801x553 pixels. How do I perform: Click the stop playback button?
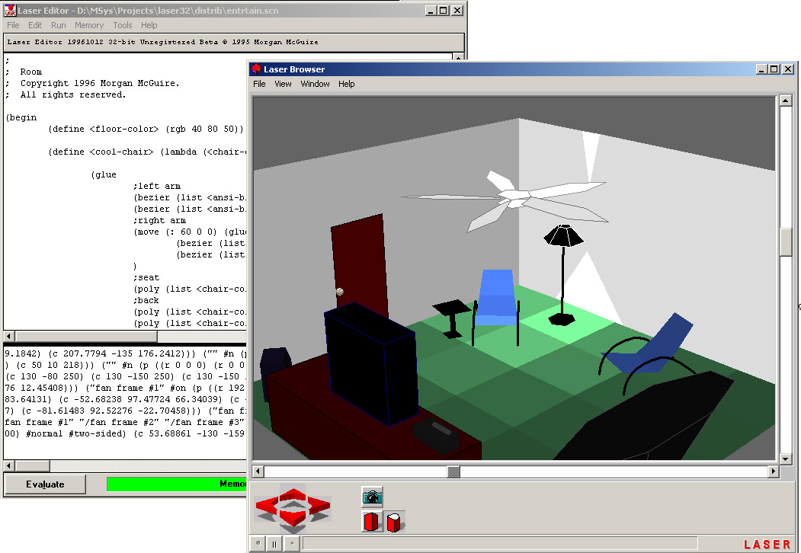point(257,544)
